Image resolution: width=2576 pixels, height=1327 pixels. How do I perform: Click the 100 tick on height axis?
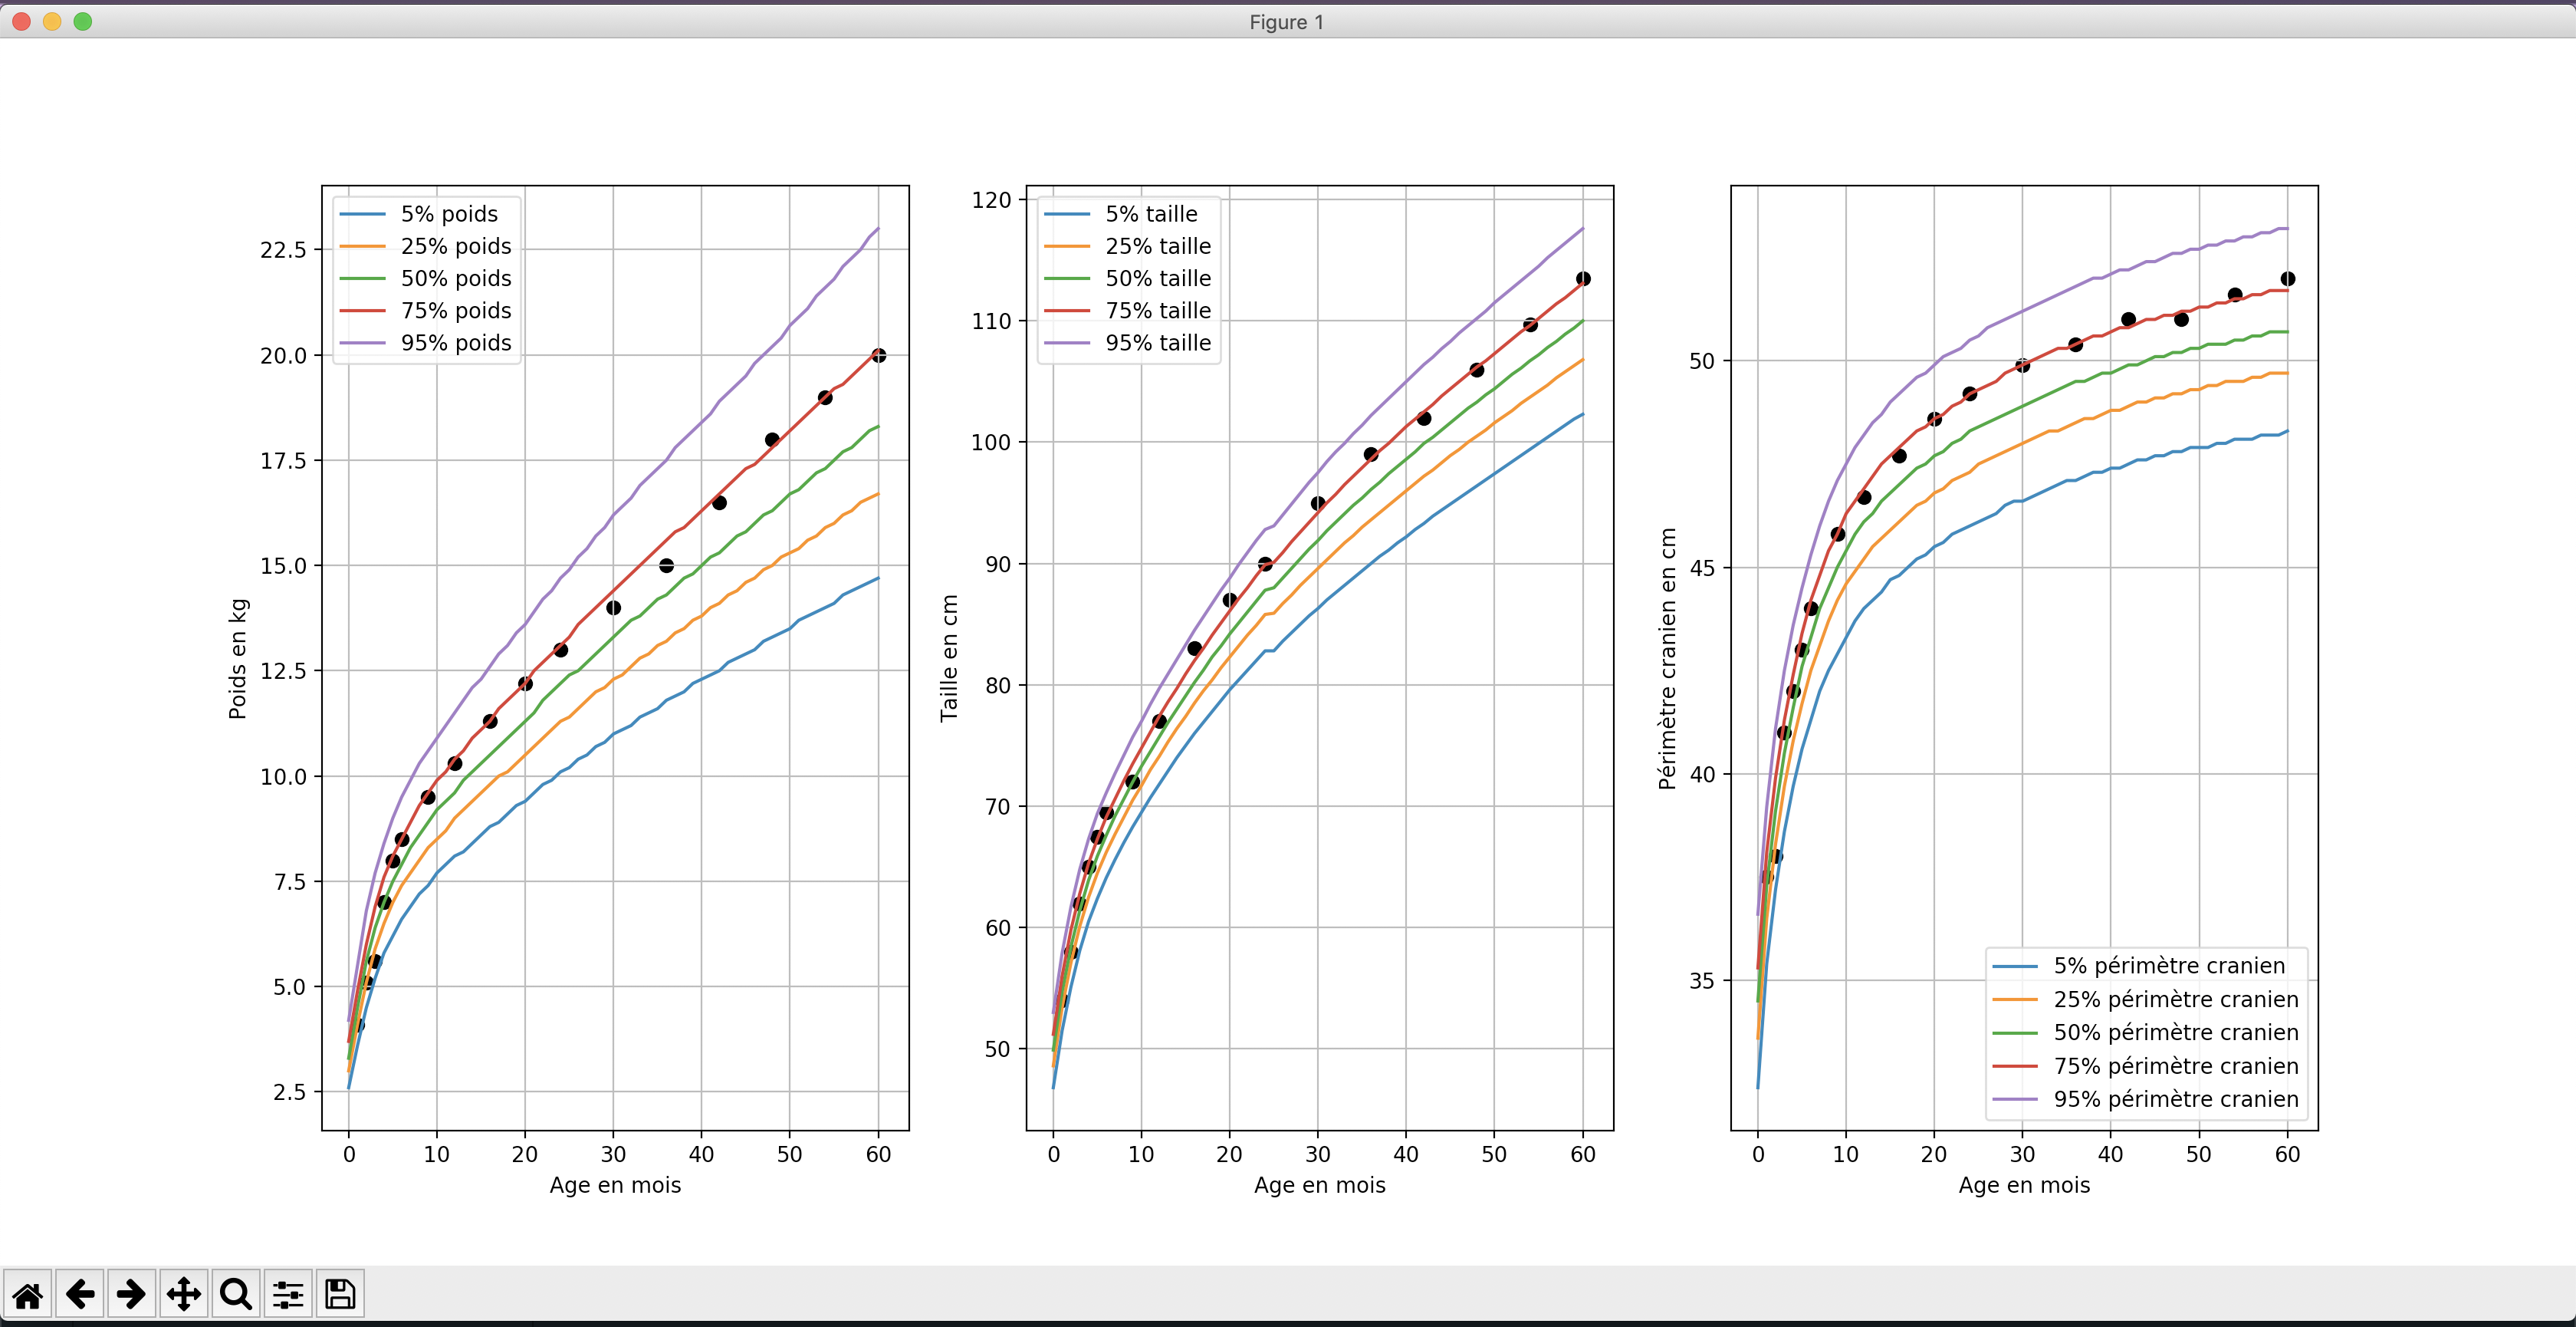click(x=991, y=443)
